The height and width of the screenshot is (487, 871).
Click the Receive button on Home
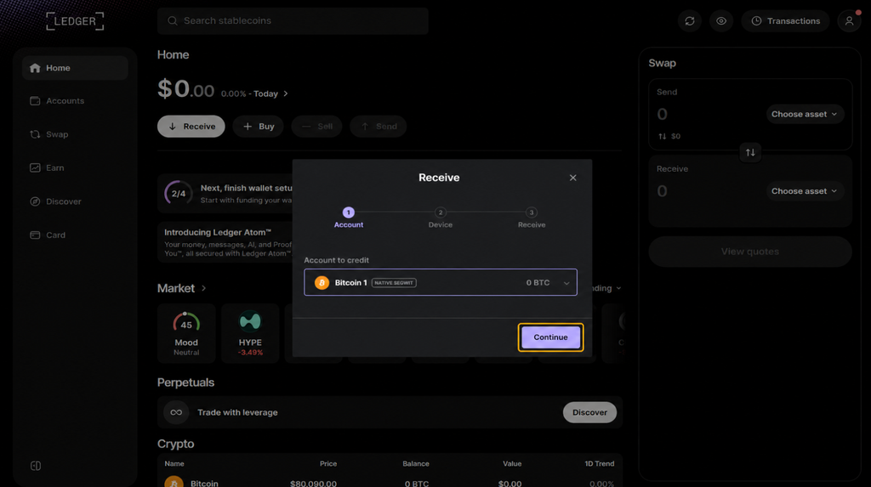tap(191, 126)
